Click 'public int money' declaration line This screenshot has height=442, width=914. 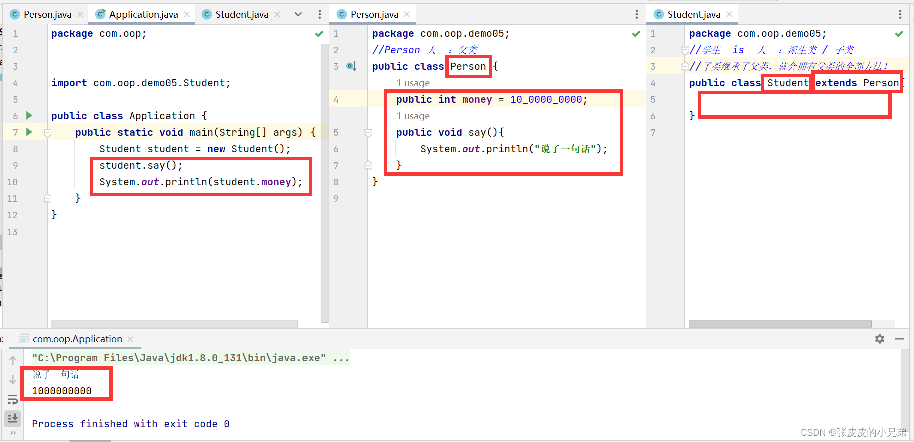pyautogui.click(x=492, y=99)
